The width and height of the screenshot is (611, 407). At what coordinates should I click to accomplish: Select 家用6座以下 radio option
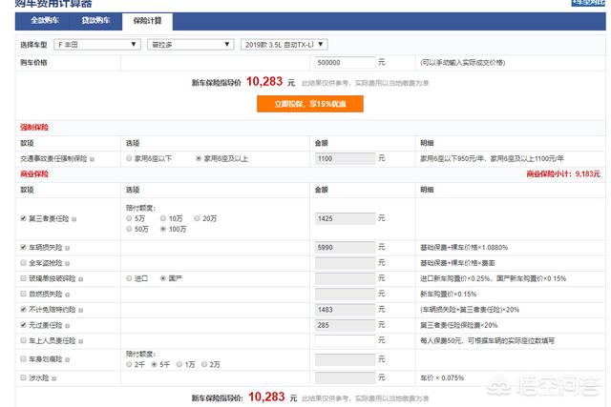pos(129,158)
